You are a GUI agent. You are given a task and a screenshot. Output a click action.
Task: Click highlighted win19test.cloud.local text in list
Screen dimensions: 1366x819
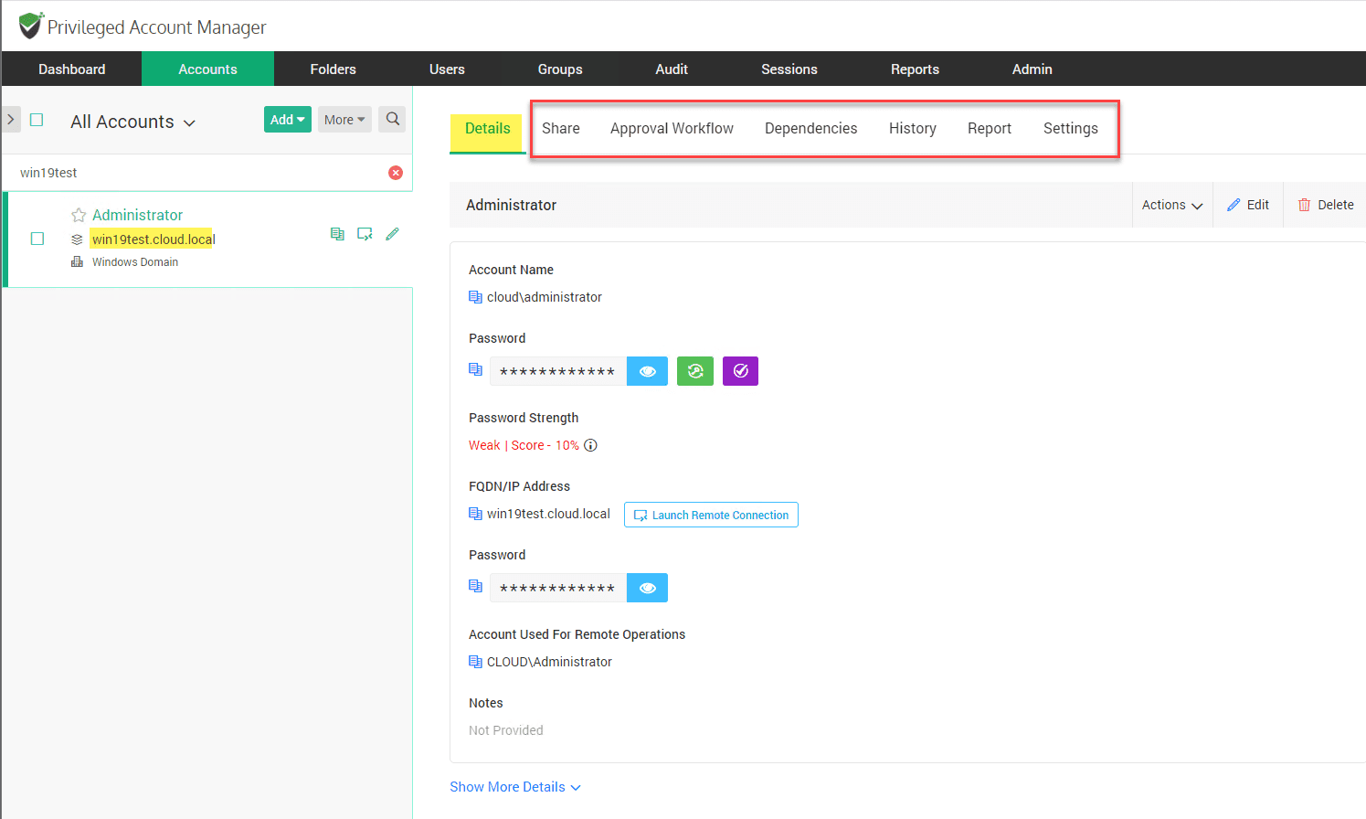point(154,239)
